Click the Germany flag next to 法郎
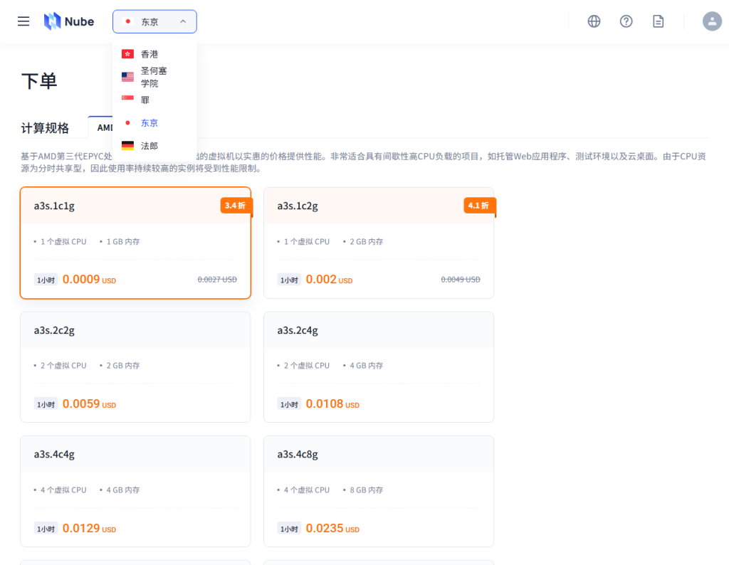Viewport: 729px width, 565px height. 127,145
